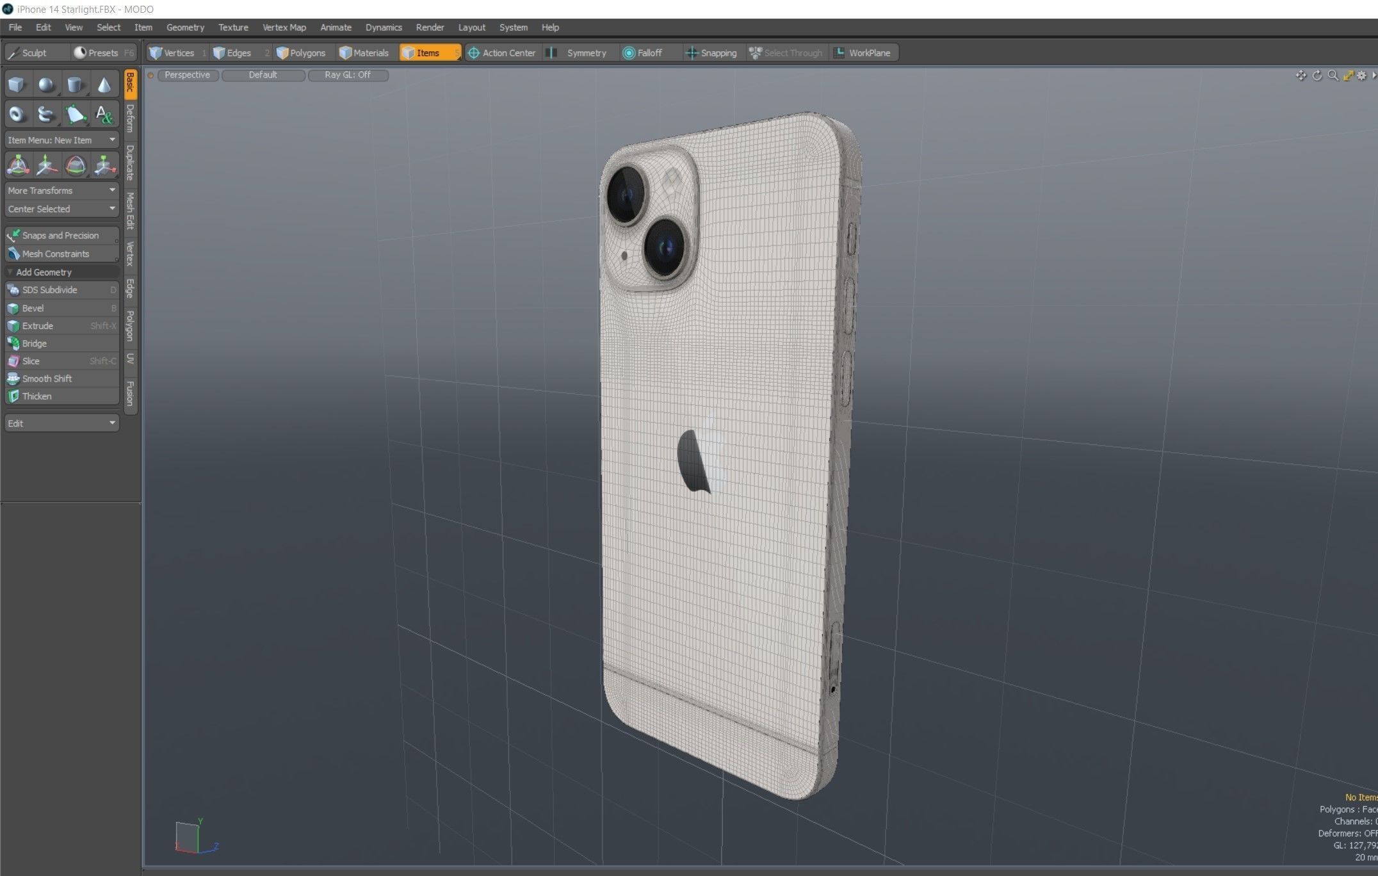This screenshot has width=1378, height=876.
Task: Open the Texture menu
Action: click(233, 28)
